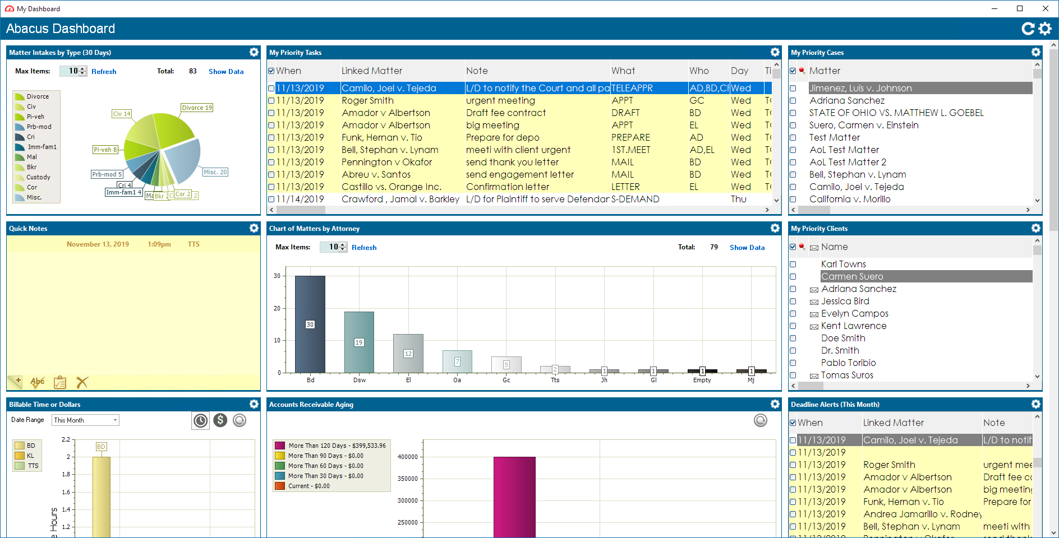Open the Date Range This Month dropdown

[x=86, y=420]
